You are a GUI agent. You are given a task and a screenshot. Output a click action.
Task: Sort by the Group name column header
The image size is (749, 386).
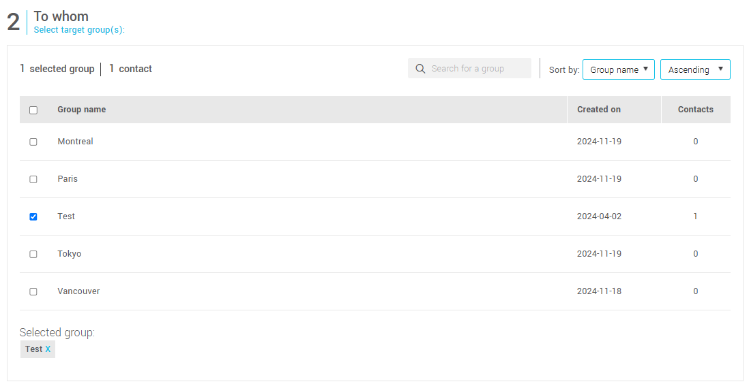[82, 110]
